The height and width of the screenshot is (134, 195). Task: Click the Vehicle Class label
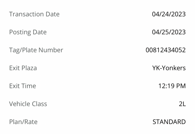(28, 104)
